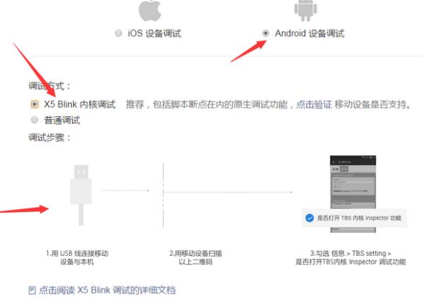Click the 调试步骤 heading

pyautogui.click(x=49, y=137)
